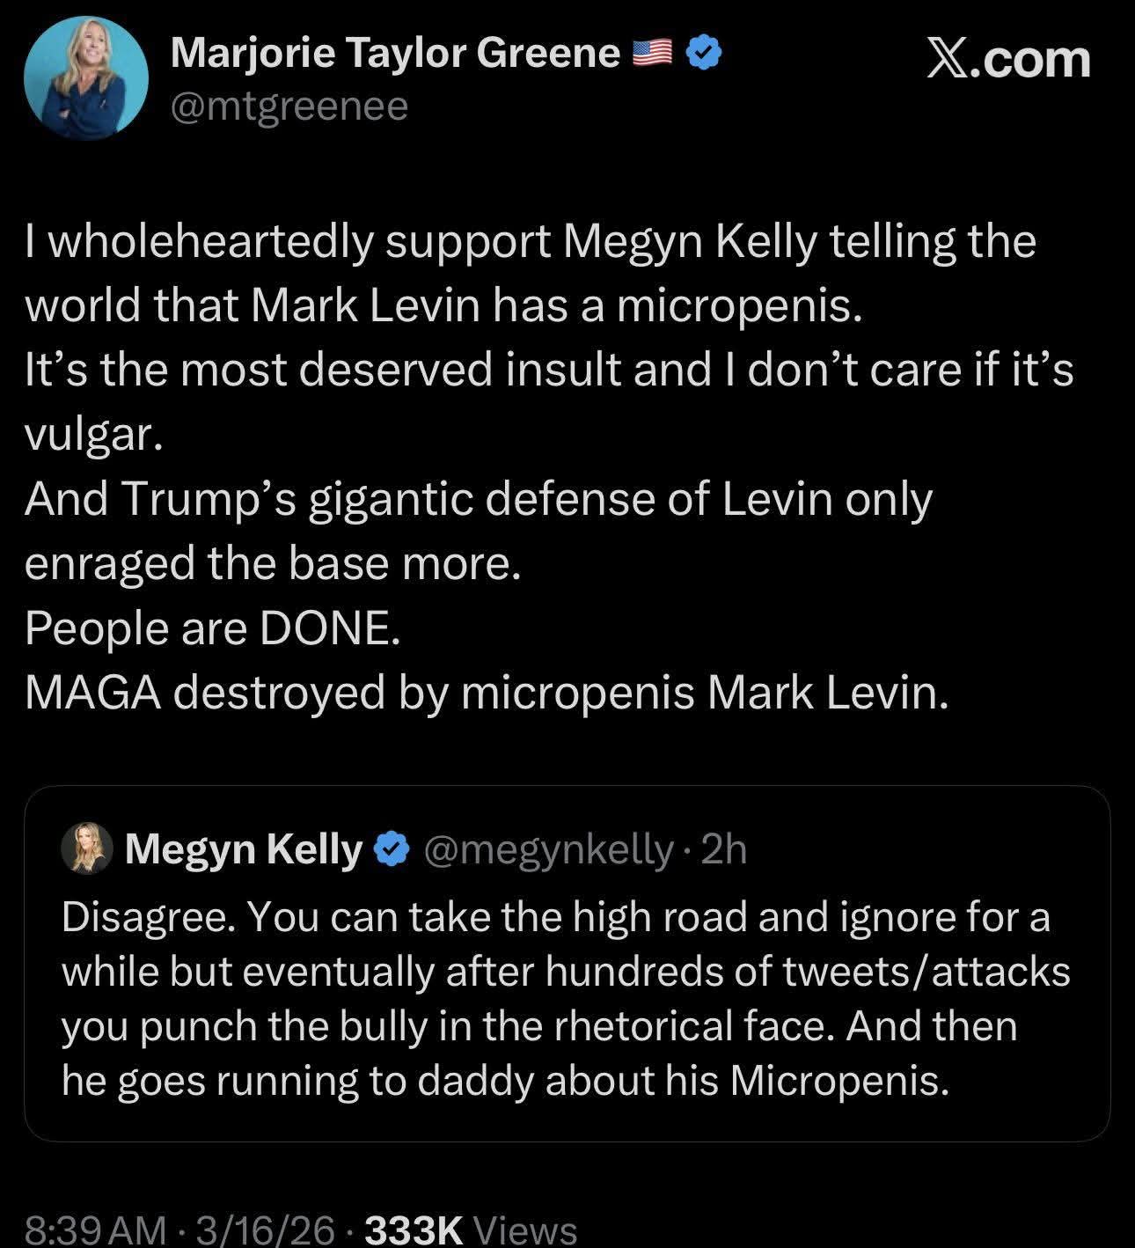This screenshot has width=1135, height=1248.
Task: Click the 8:39 AM post time
Action: point(95,1230)
